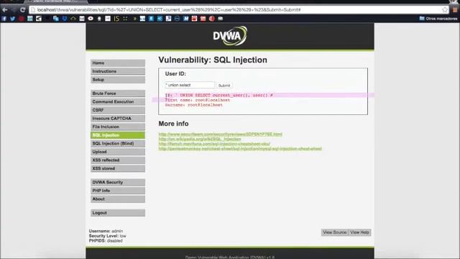Open the Instructions menu item

(118, 71)
